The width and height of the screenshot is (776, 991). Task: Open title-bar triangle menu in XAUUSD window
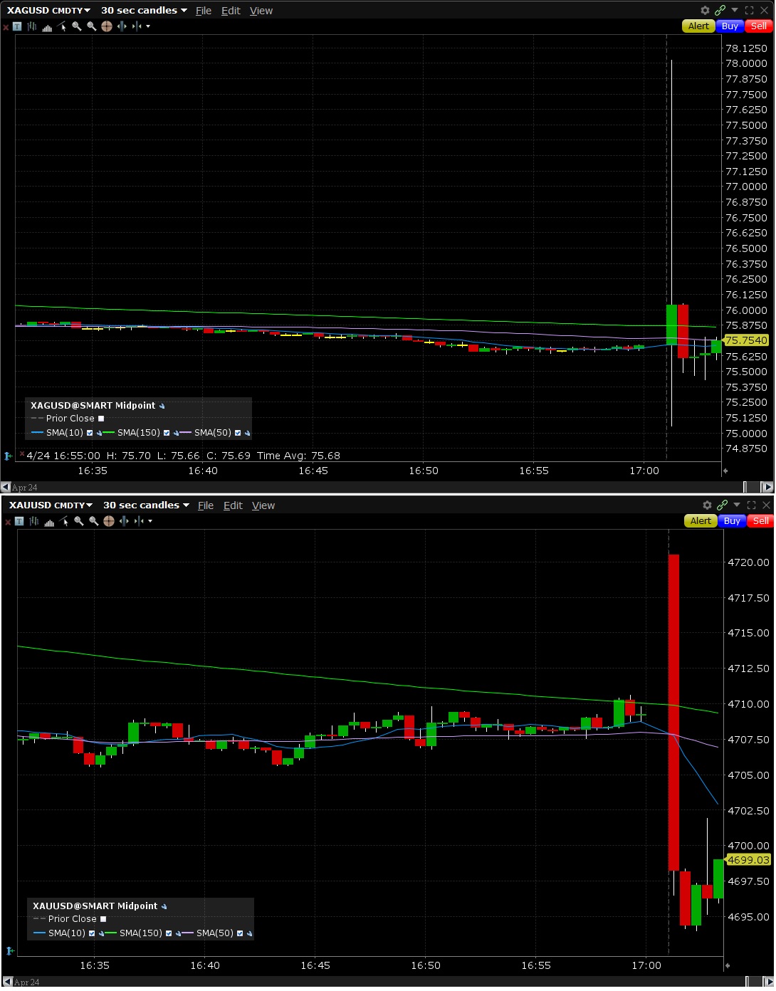coord(737,505)
